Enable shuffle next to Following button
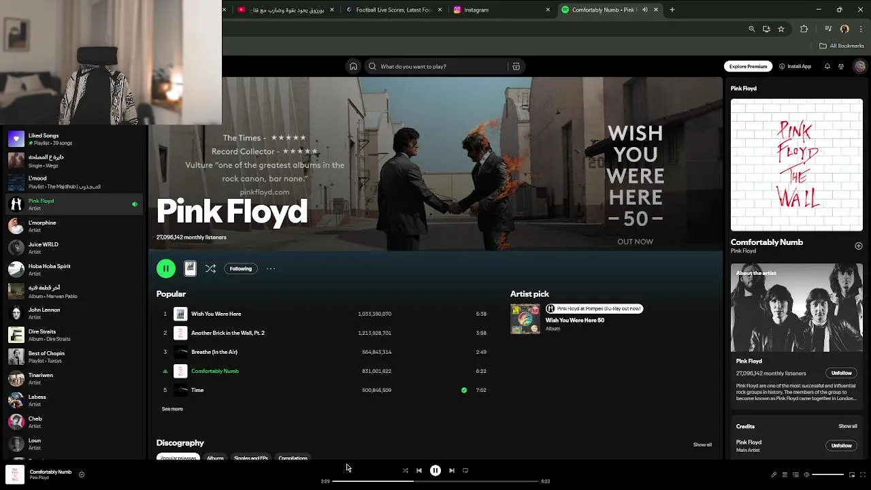This screenshot has width=871, height=490. (210, 268)
